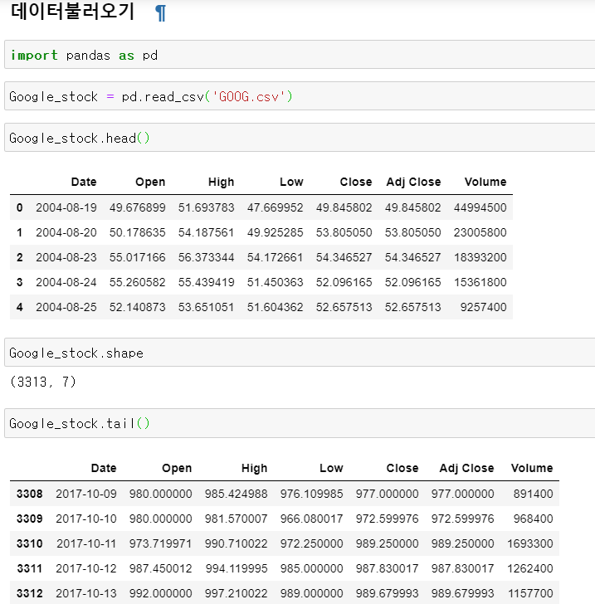Click the Volume column header in head table
This screenshot has height=604, width=595.
[485, 182]
